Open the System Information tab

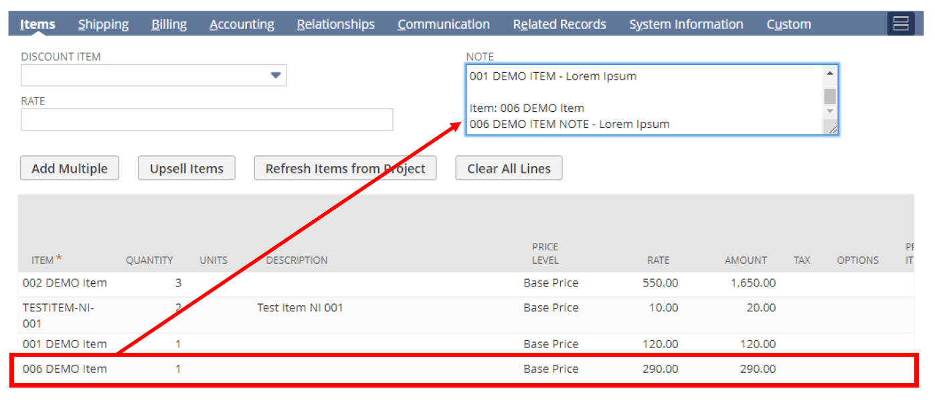[685, 25]
